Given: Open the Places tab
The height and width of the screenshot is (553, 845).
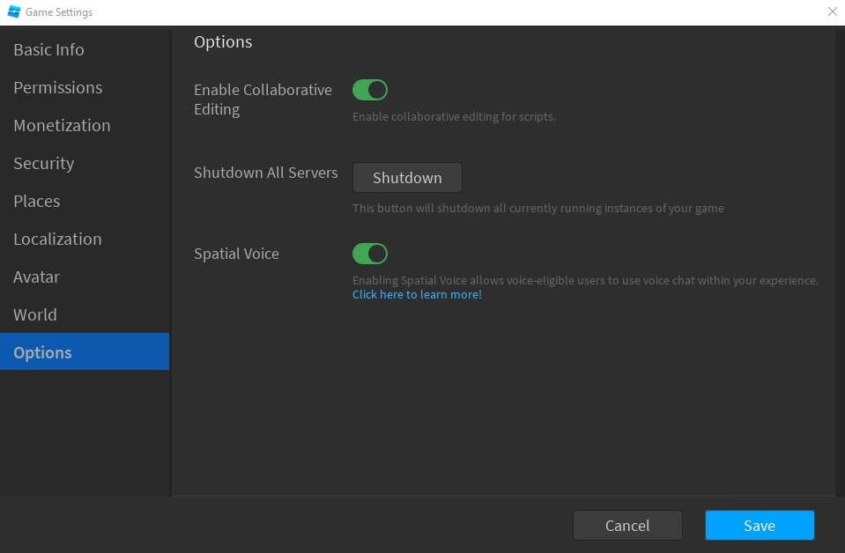Looking at the screenshot, I should [x=37, y=202].
